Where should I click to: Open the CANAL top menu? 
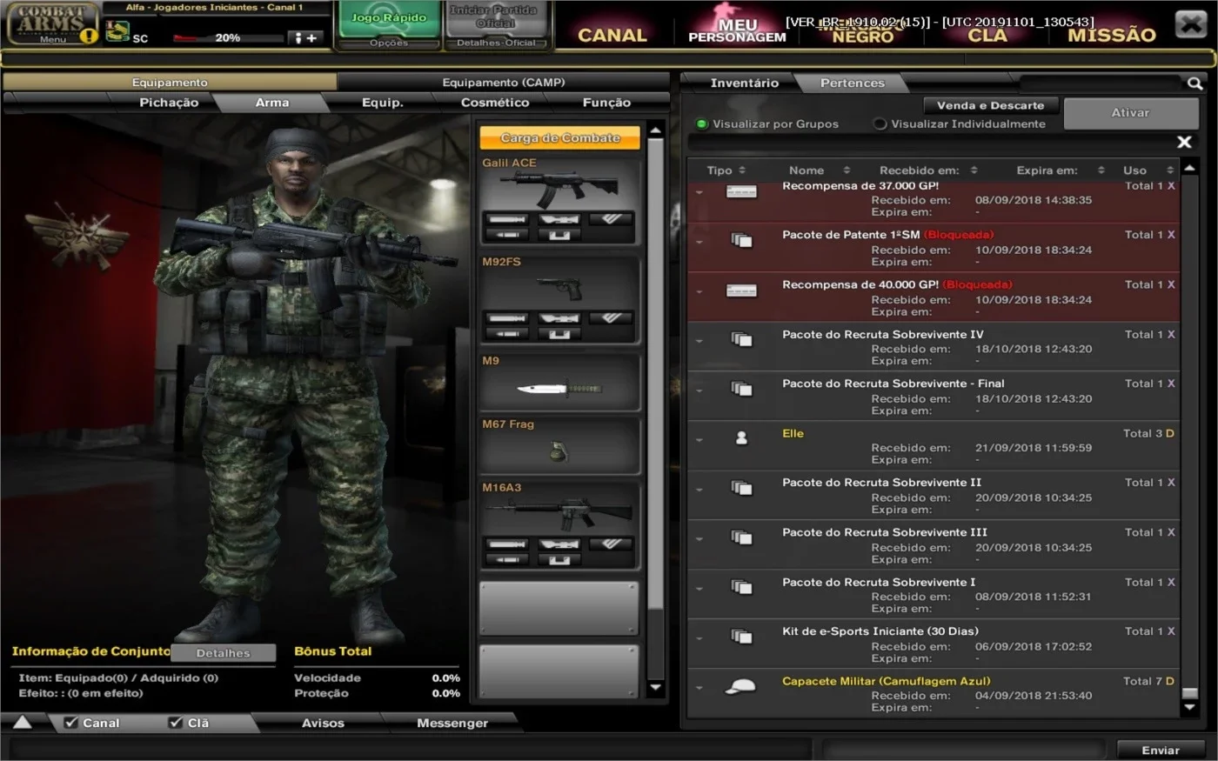click(612, 36)
